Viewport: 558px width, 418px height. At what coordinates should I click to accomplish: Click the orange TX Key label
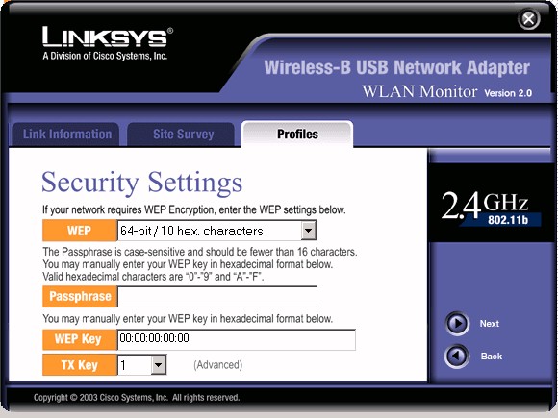(80, 365)
